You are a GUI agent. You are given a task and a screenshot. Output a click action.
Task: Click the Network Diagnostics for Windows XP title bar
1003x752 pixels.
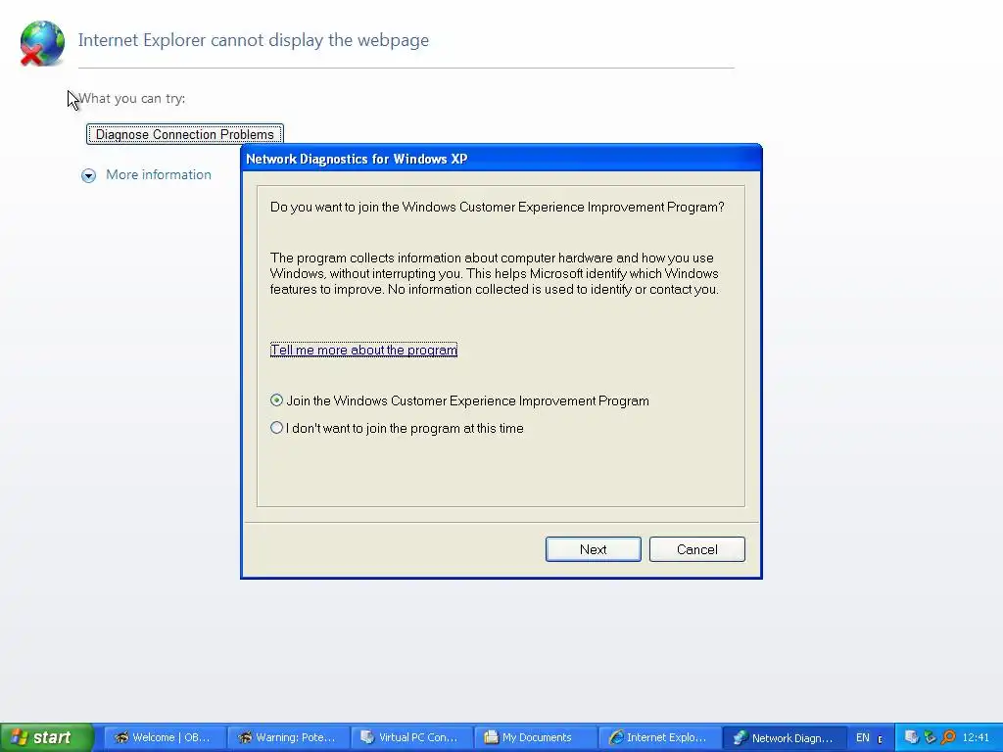[x=501, y=159]
